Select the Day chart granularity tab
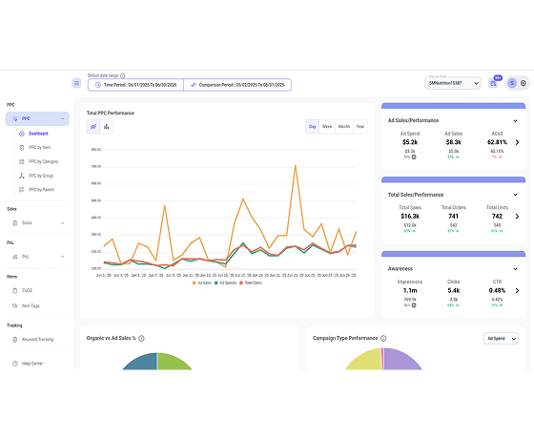The image size is (534, 439). [x=313, y=126]
